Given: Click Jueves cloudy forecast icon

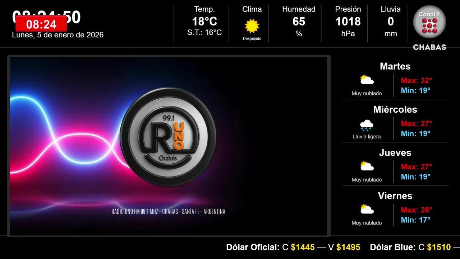Looking at the screenshot, I should (367, 166).
